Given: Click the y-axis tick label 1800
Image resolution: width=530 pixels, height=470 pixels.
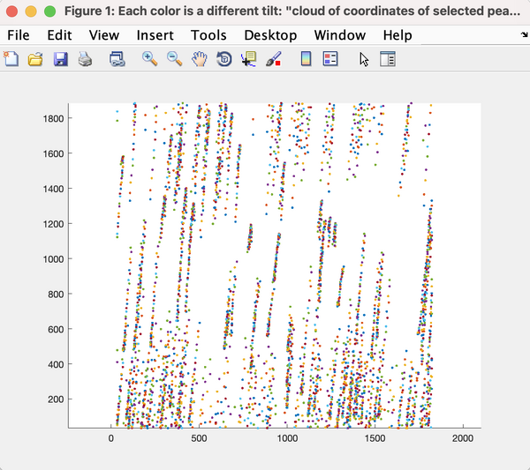Looking at the screenshot, I should pos(53,118).
